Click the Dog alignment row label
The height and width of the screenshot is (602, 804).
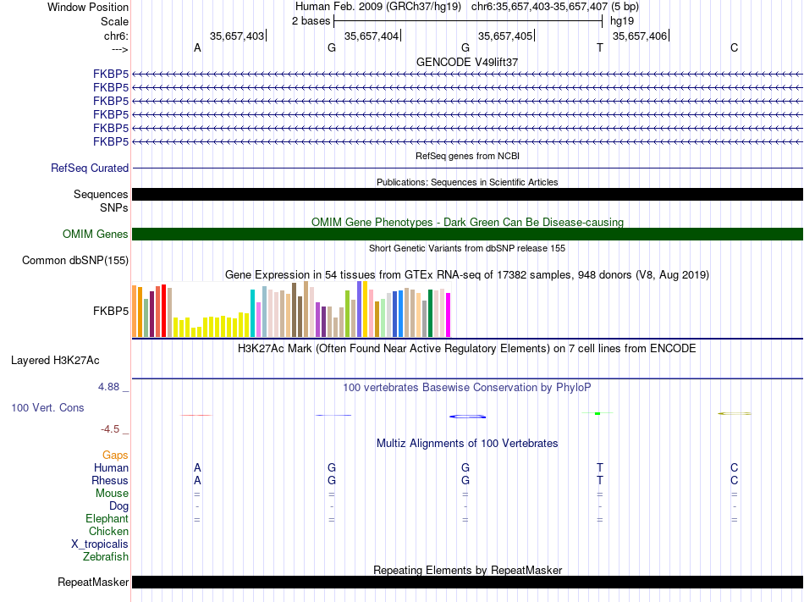118,506
